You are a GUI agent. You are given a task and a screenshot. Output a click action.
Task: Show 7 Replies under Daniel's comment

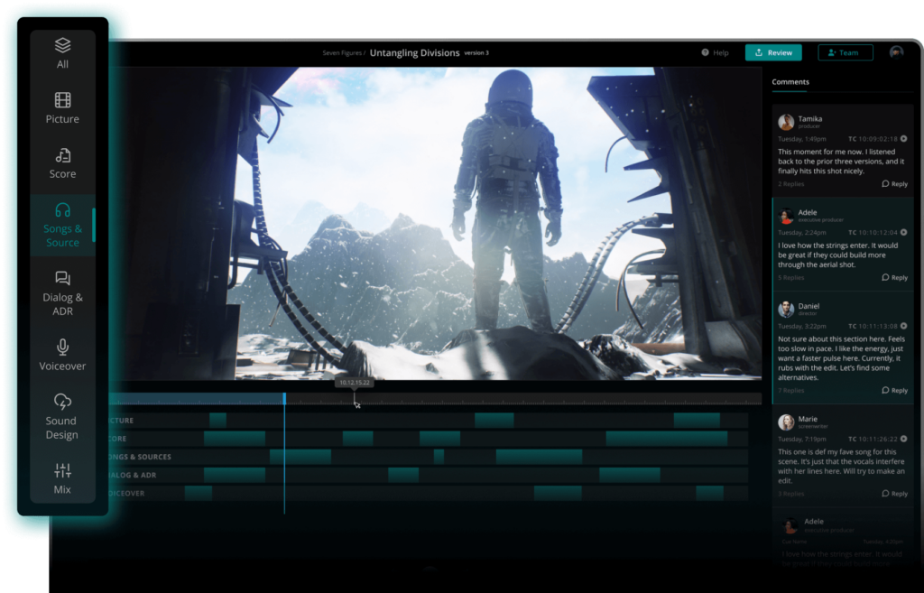[790, 391]
